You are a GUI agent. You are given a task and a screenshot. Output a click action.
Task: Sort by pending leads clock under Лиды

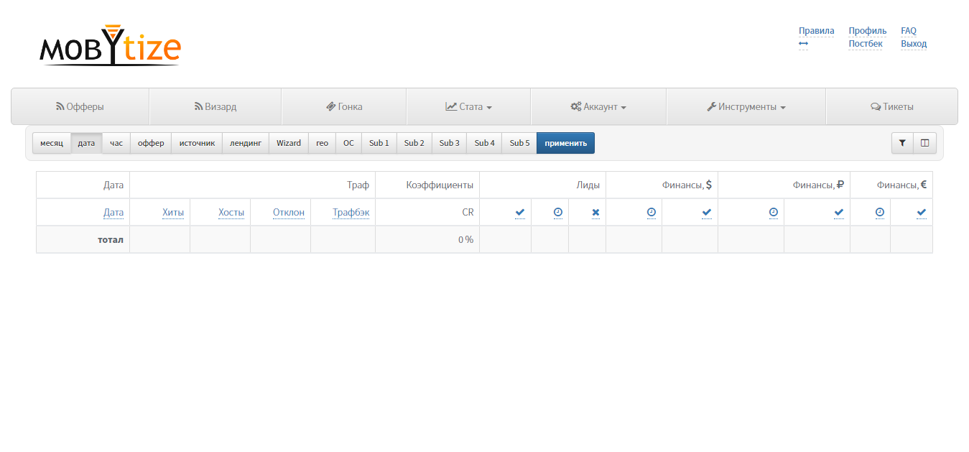coord(558,212)
